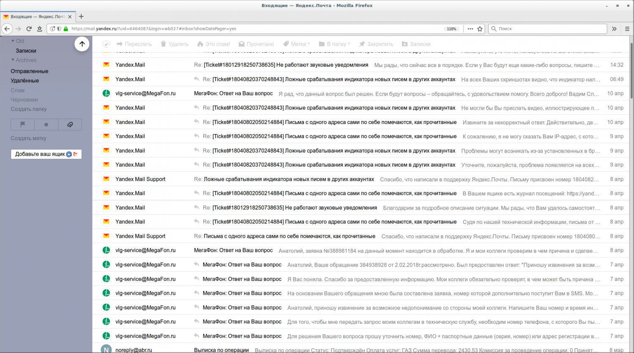
Task: Click the Удалить toolbar button
Action: [x=175, y=44]
